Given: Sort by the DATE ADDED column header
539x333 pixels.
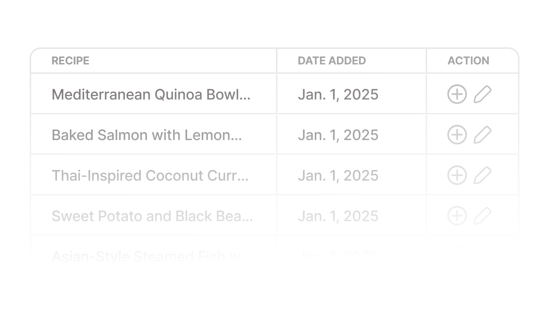Looking at the screenshot, I should (x=331, y=60).
